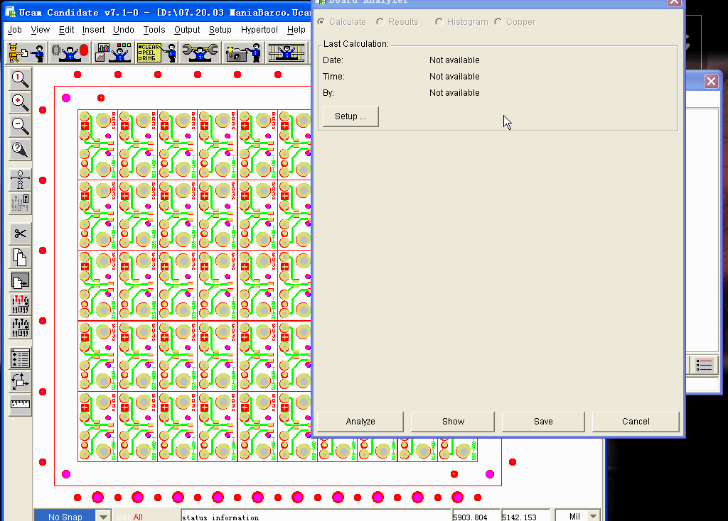Click the black layer pattern icon
The height and width of the screenshot is (521, 728).
20,328
